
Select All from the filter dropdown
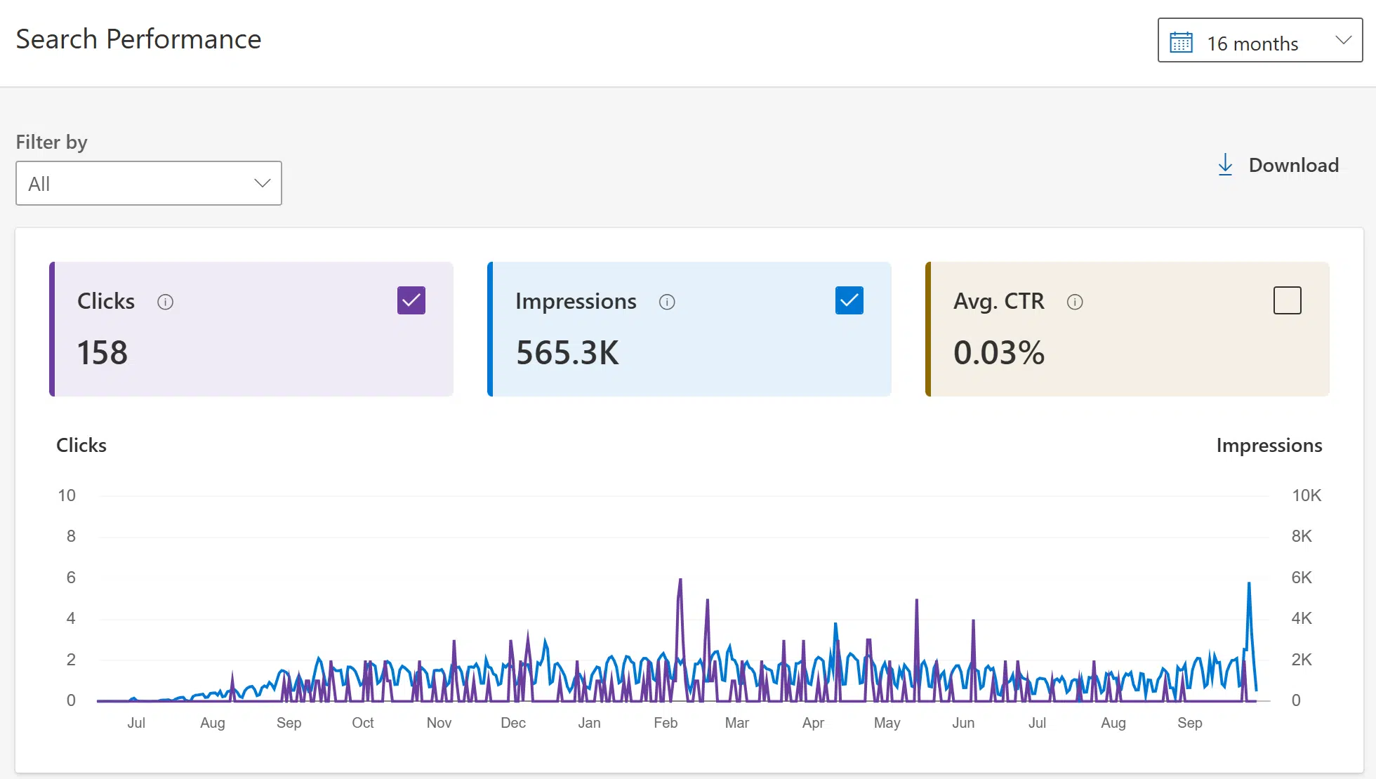click(148, 182)
